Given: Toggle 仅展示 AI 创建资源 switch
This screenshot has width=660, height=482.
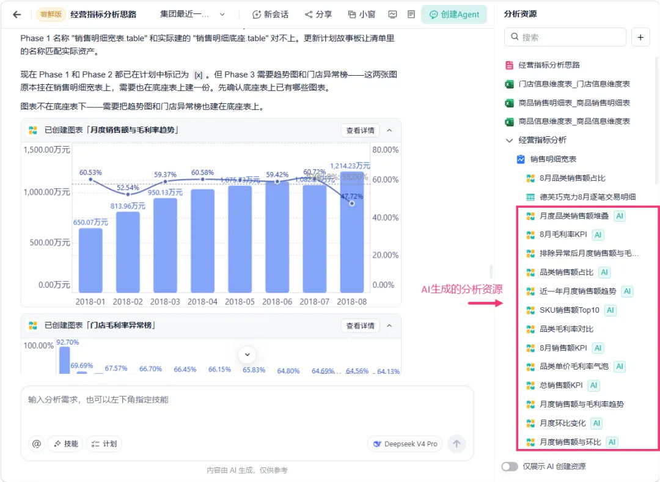Looking at the screenshot, I should point(510,467).
